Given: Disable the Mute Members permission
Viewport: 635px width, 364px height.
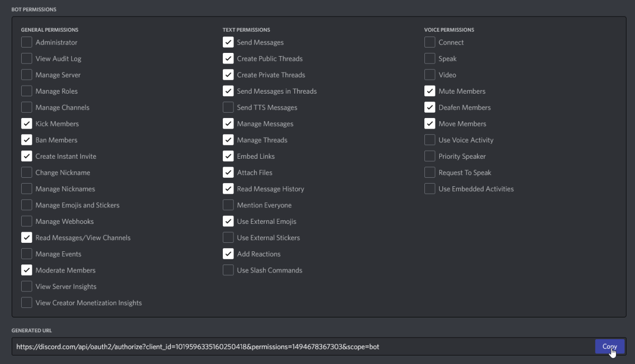Looking at the screenshot, I should coord(430,91).
